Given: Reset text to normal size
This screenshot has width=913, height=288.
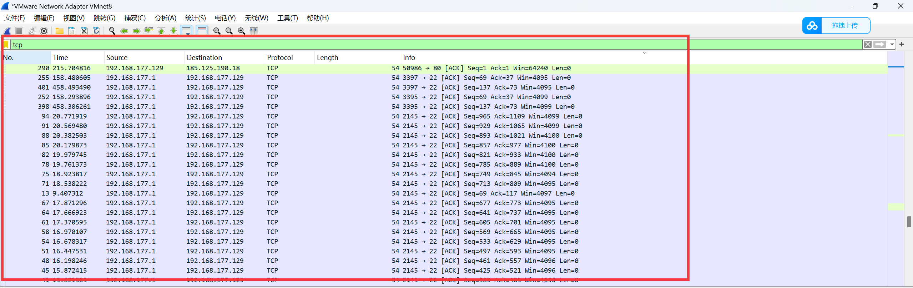Looking at the screenshot, I should (242, 31).
